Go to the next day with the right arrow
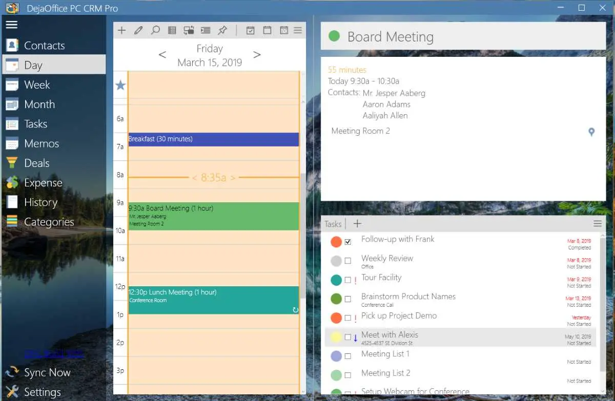 click(257, 54)
